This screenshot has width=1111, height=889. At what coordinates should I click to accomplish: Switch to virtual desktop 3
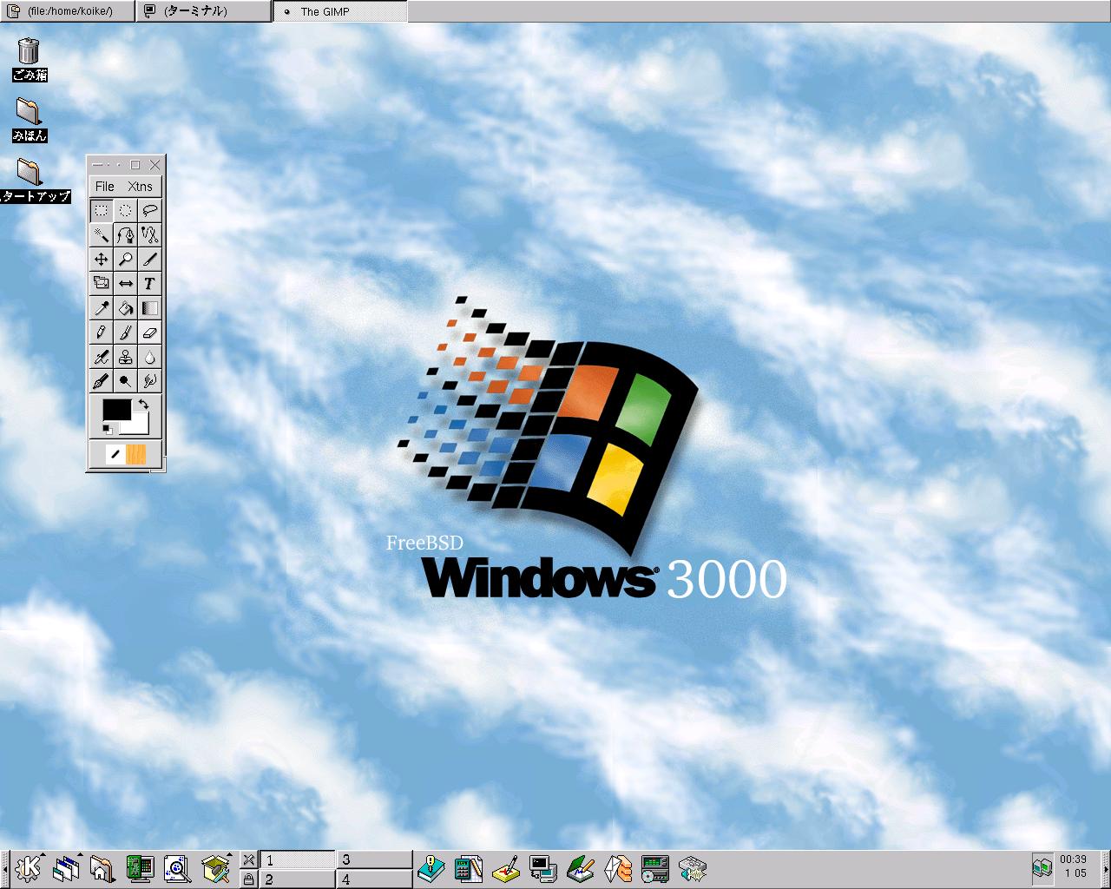[x=374, y=859]
